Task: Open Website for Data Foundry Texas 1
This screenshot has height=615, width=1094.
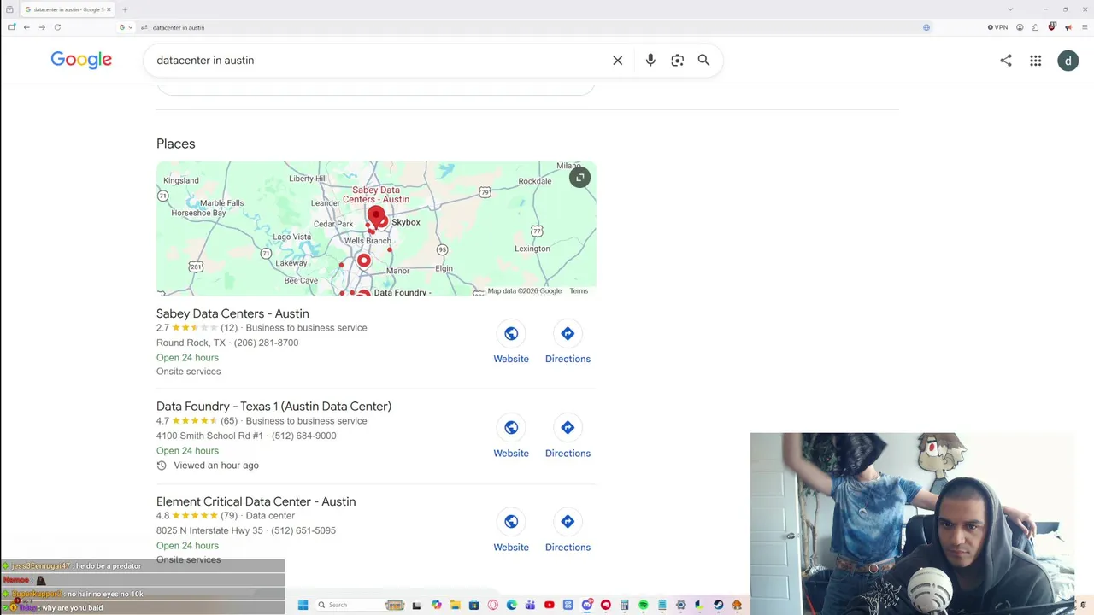Action: [511, 436]
